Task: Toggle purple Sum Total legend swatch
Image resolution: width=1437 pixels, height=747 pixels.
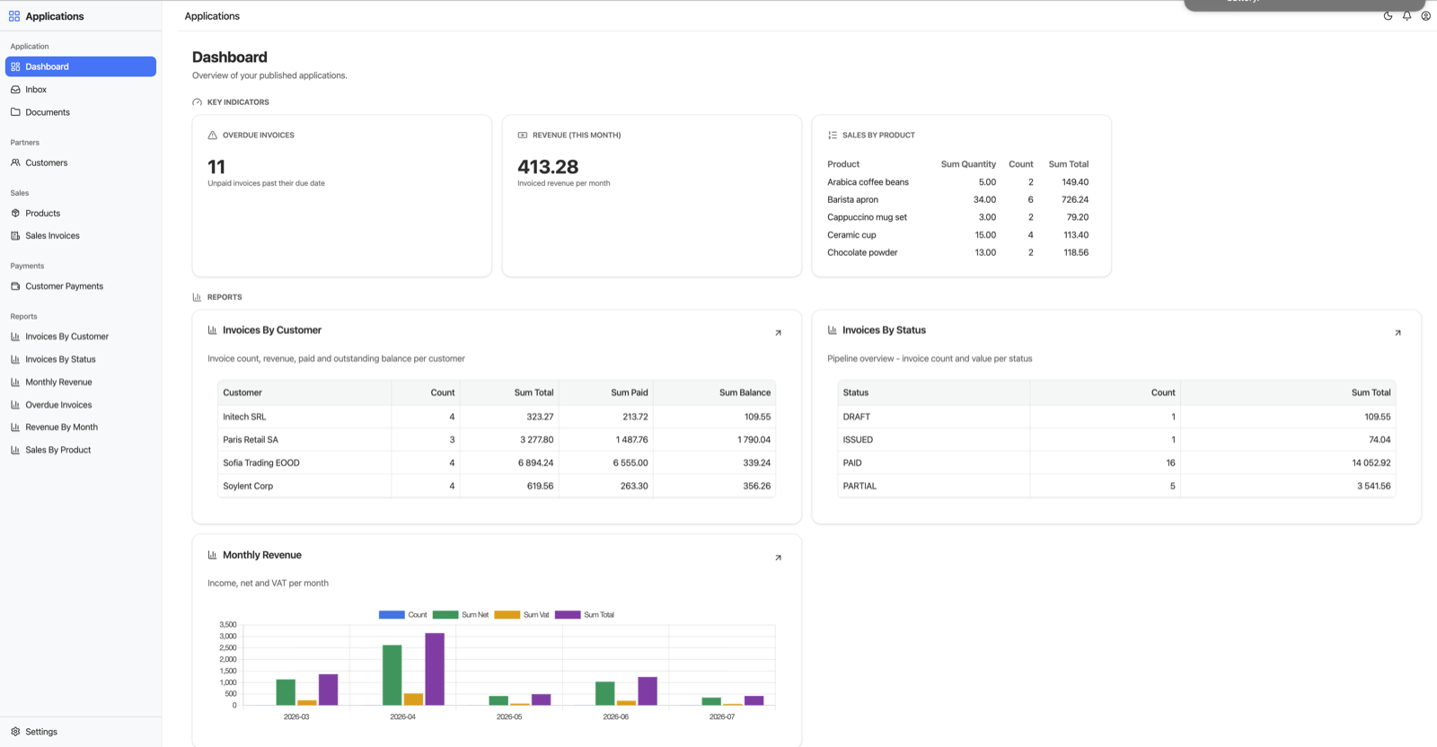Action: click(568, 615)
